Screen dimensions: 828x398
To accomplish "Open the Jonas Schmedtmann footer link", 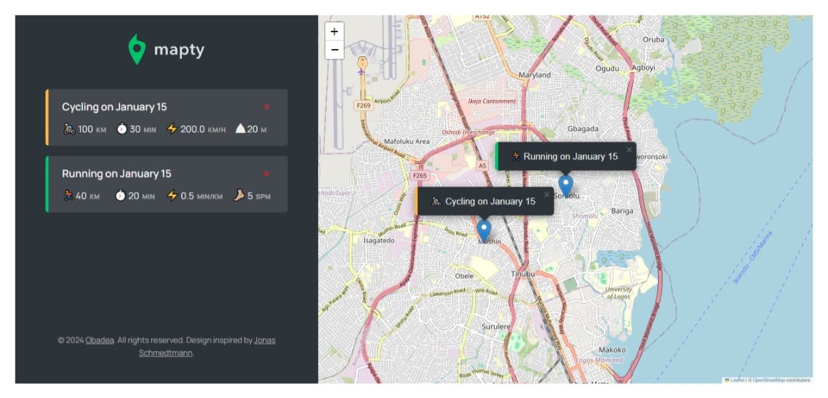I will coord(208,346).
